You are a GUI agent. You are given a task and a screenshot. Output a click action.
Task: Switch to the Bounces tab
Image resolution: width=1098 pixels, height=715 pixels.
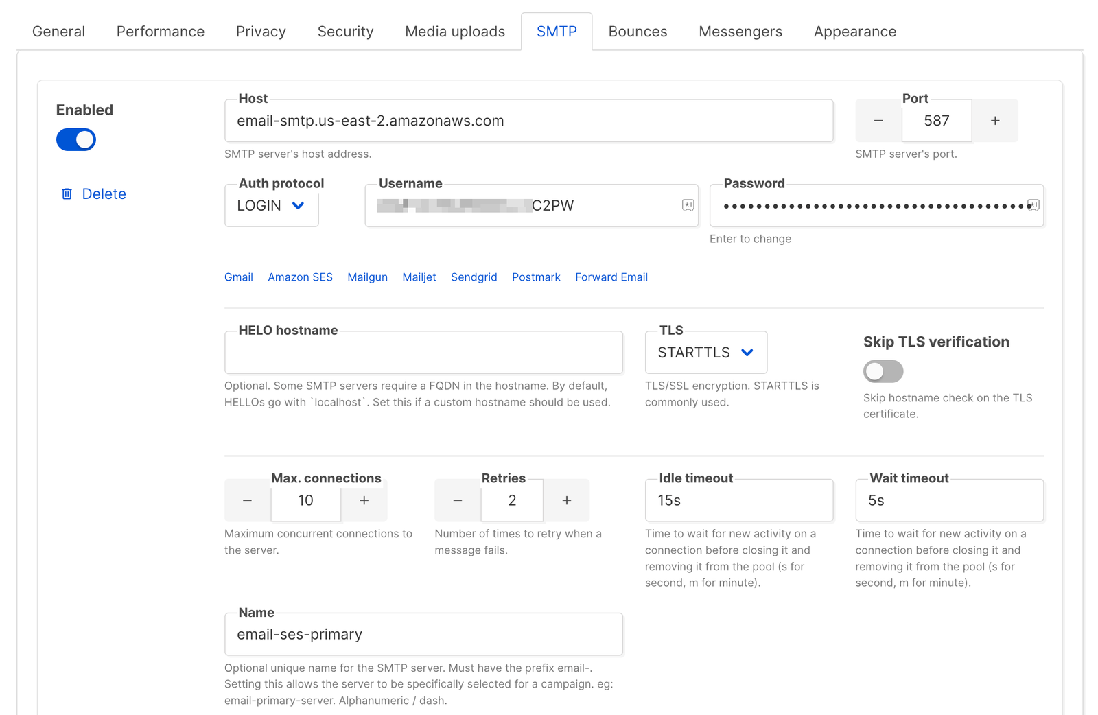pos(637,31)
